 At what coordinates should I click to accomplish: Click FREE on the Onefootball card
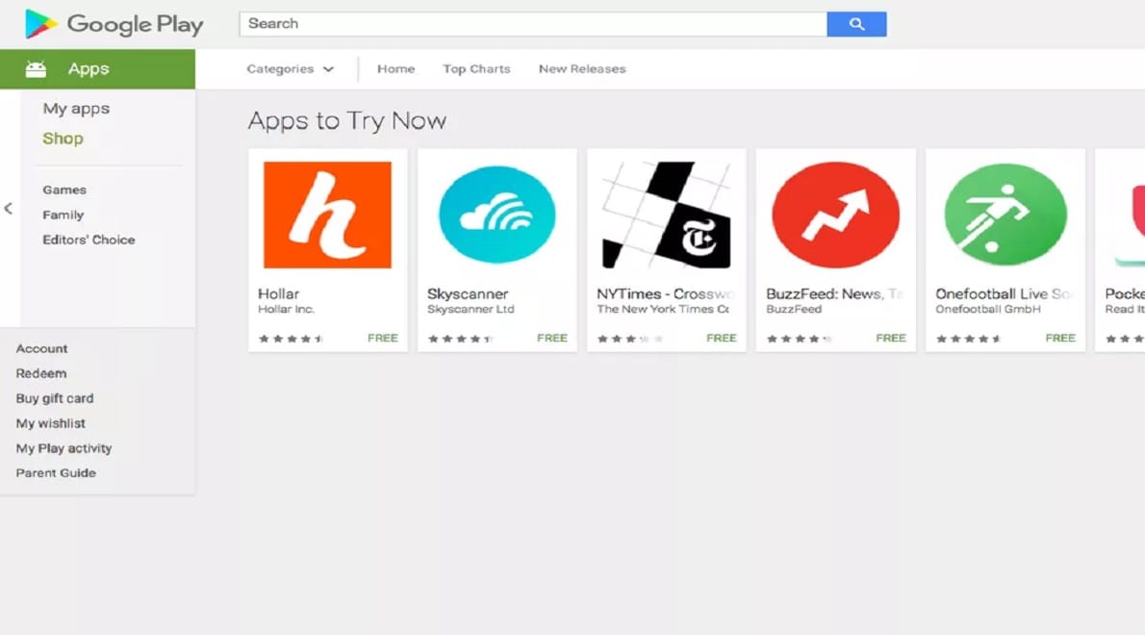pyautogui.click(x=1060, y=338)
